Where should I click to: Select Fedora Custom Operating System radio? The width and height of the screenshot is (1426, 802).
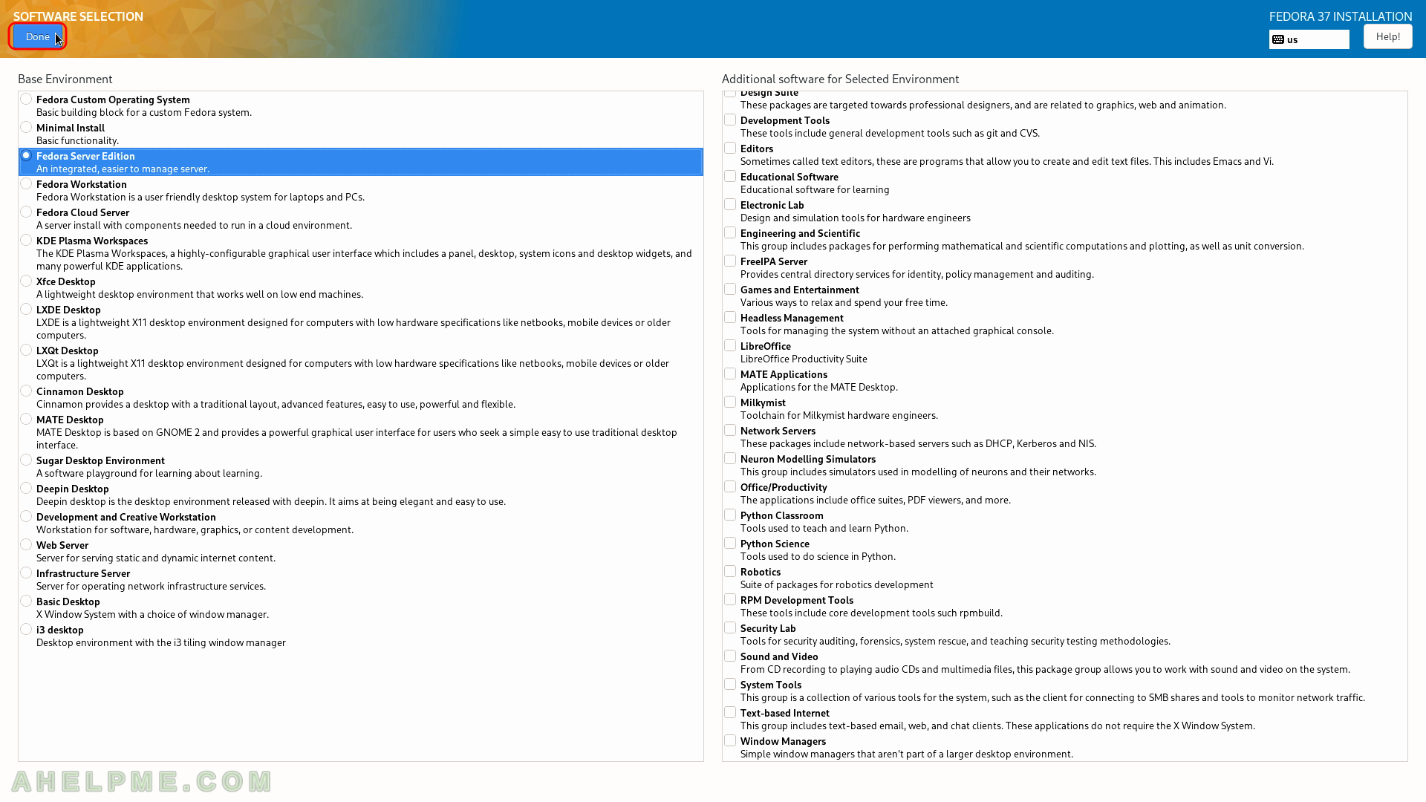tap(26, 99)
